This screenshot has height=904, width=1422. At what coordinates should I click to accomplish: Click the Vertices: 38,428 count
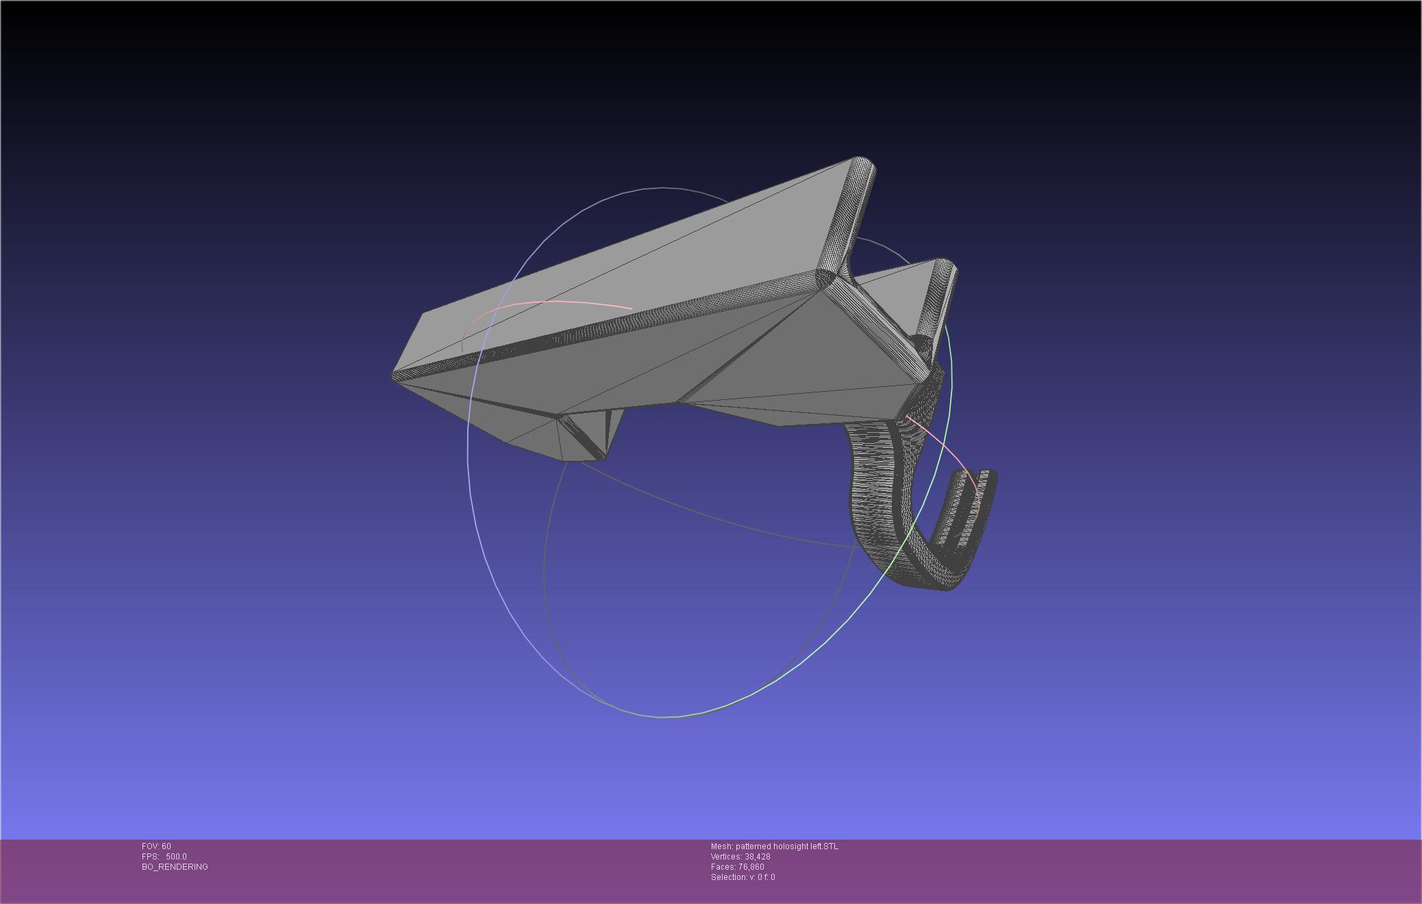pos(740,857)
